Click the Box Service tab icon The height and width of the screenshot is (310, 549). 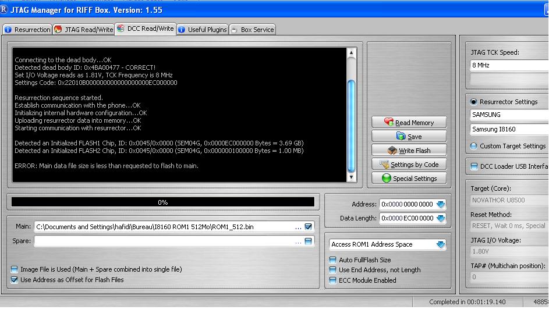click(234, 30)
